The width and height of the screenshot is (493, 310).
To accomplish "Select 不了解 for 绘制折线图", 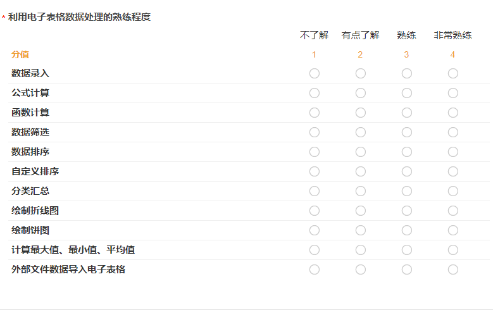I will click(315, 211).
